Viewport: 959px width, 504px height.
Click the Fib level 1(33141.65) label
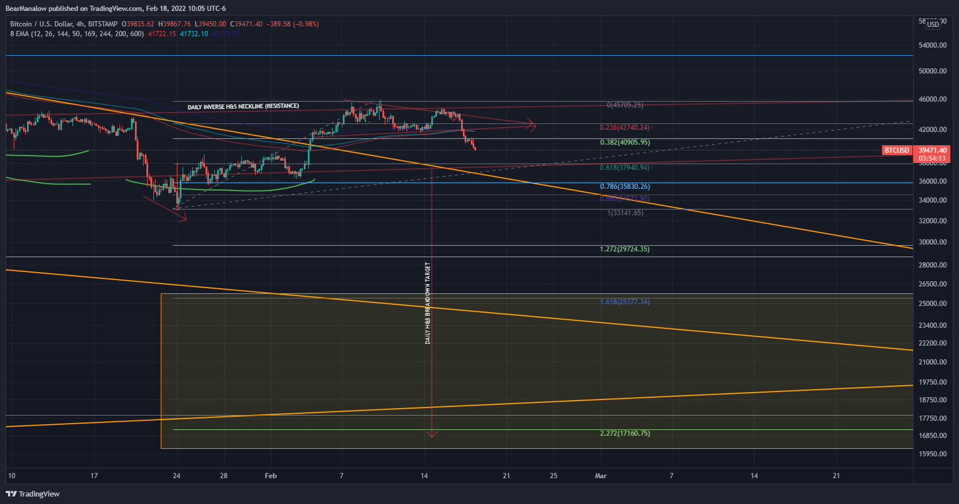pos(625,213)
